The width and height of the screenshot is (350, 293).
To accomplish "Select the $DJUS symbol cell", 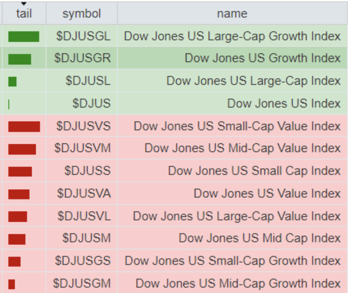I will 91,103.
